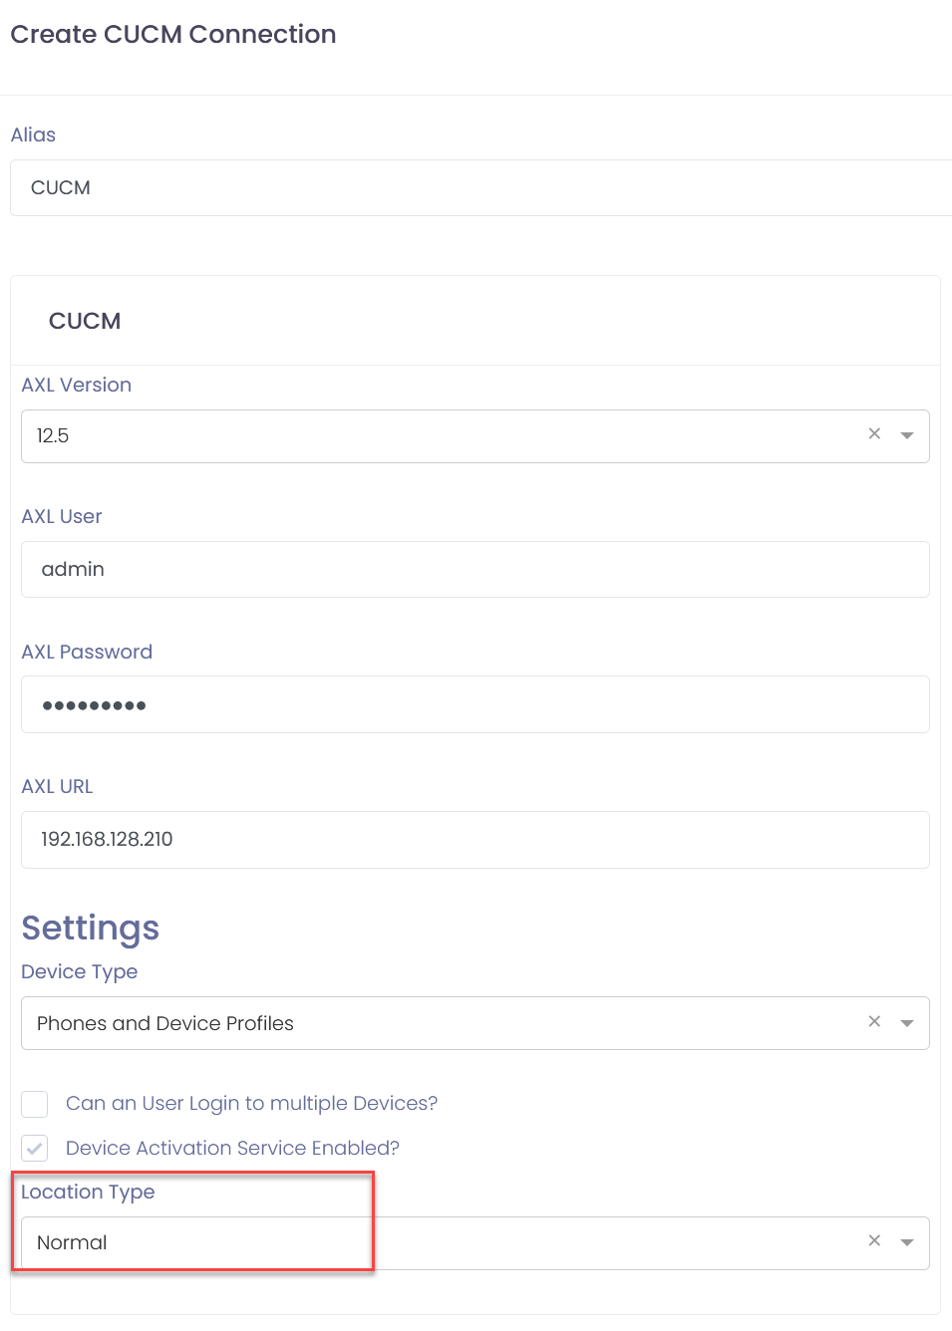Viewport: 952px width, 1331px height.
Task: Click the "Device Activation Service Enabled?" label
Action: tap(232, 1149)
